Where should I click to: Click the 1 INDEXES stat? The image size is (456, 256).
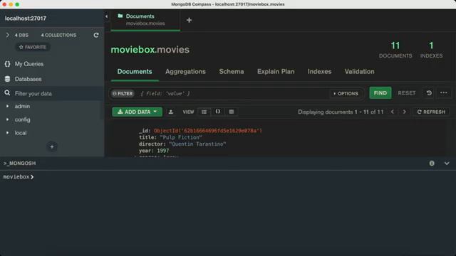(x=431, y=50)
